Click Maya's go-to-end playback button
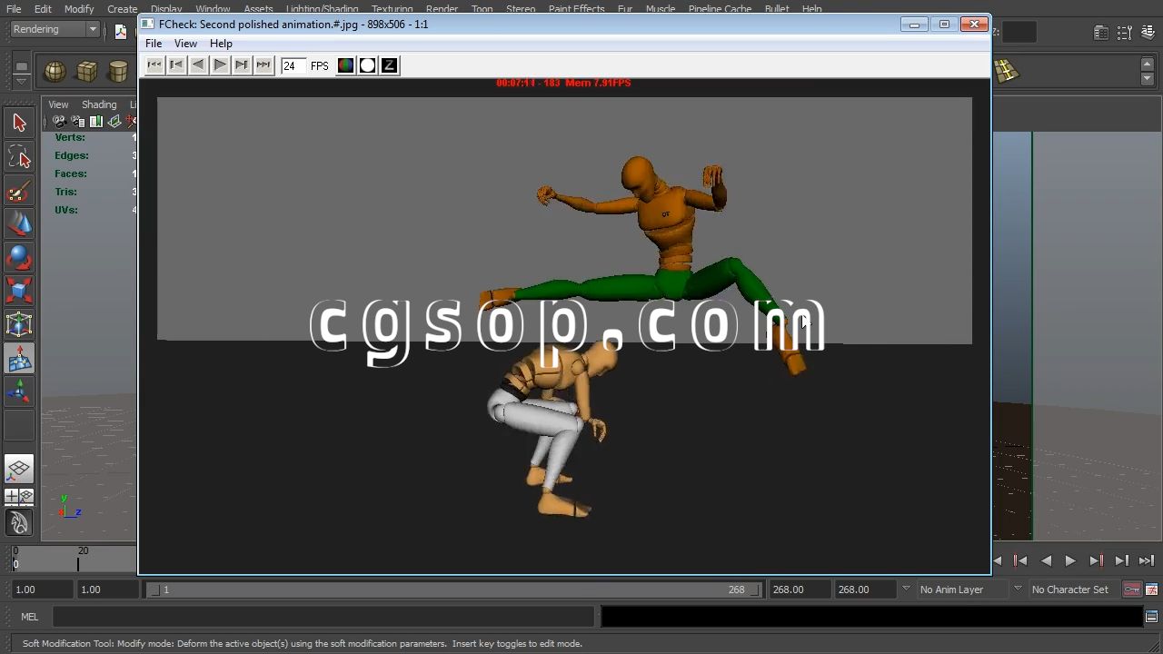 point(1147,561)
